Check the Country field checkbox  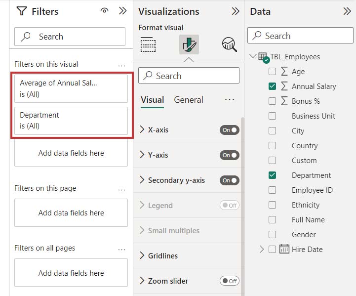coord(272,145)
